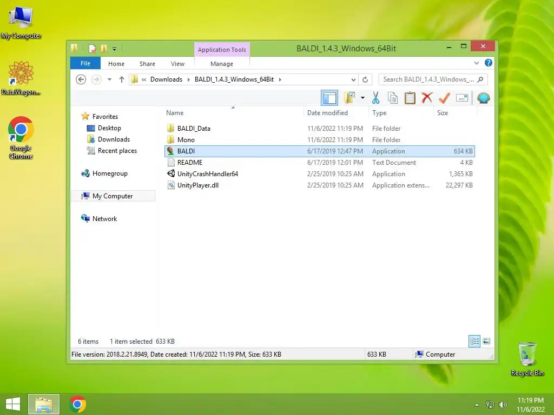Click the Paste clipboard icon
This screenshot has width=554, height=415.
(410, 98)
